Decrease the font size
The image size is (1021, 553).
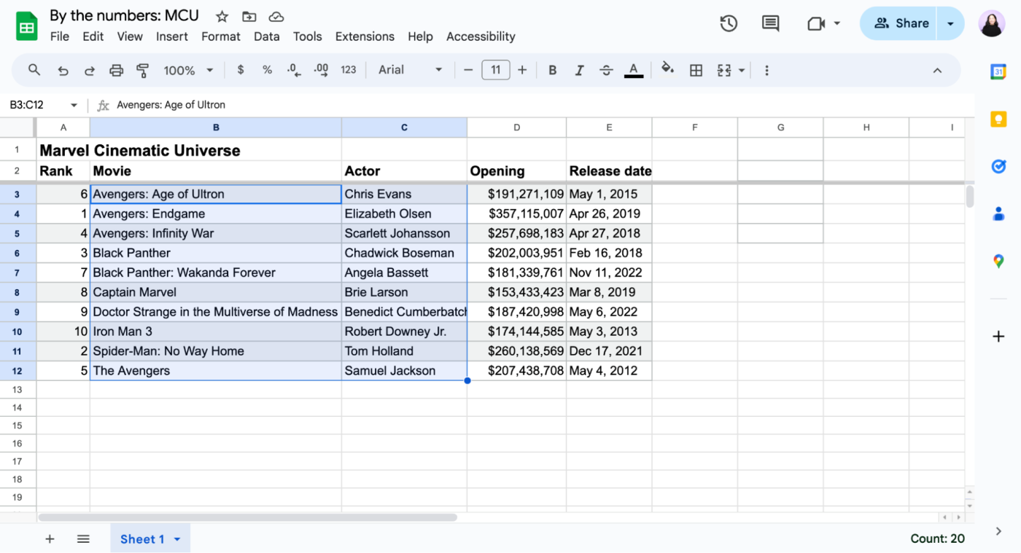[x=468, y=70]
